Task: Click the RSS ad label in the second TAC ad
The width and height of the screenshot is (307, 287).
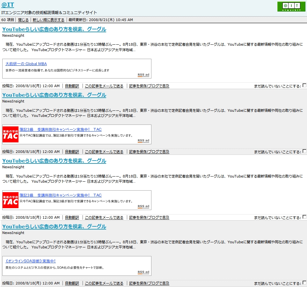Action: click(143, 206)
